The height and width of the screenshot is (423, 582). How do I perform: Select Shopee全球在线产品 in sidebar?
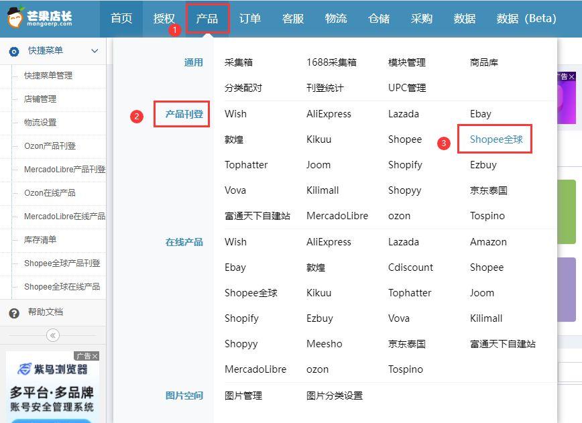pos(62,287)
